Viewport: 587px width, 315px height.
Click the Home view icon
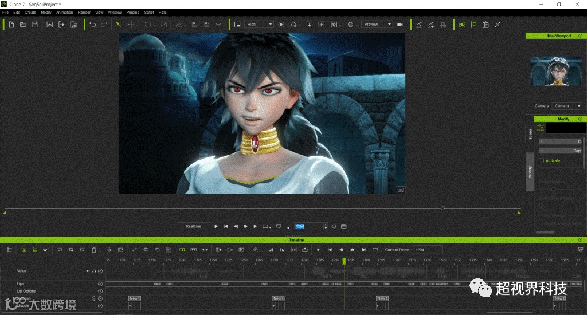tap(293, 25)
